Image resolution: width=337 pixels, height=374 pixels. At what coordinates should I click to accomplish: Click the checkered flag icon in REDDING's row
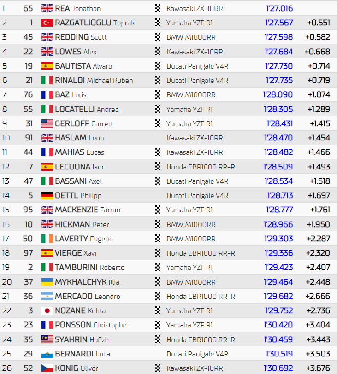[158, 37]
